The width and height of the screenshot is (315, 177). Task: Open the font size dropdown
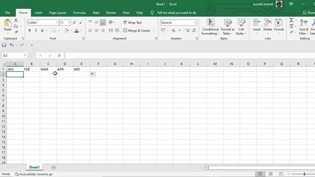(x=69, y=23)
